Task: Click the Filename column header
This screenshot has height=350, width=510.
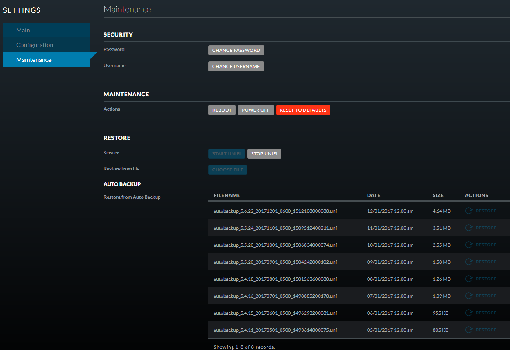Action: tap(227, 195)
